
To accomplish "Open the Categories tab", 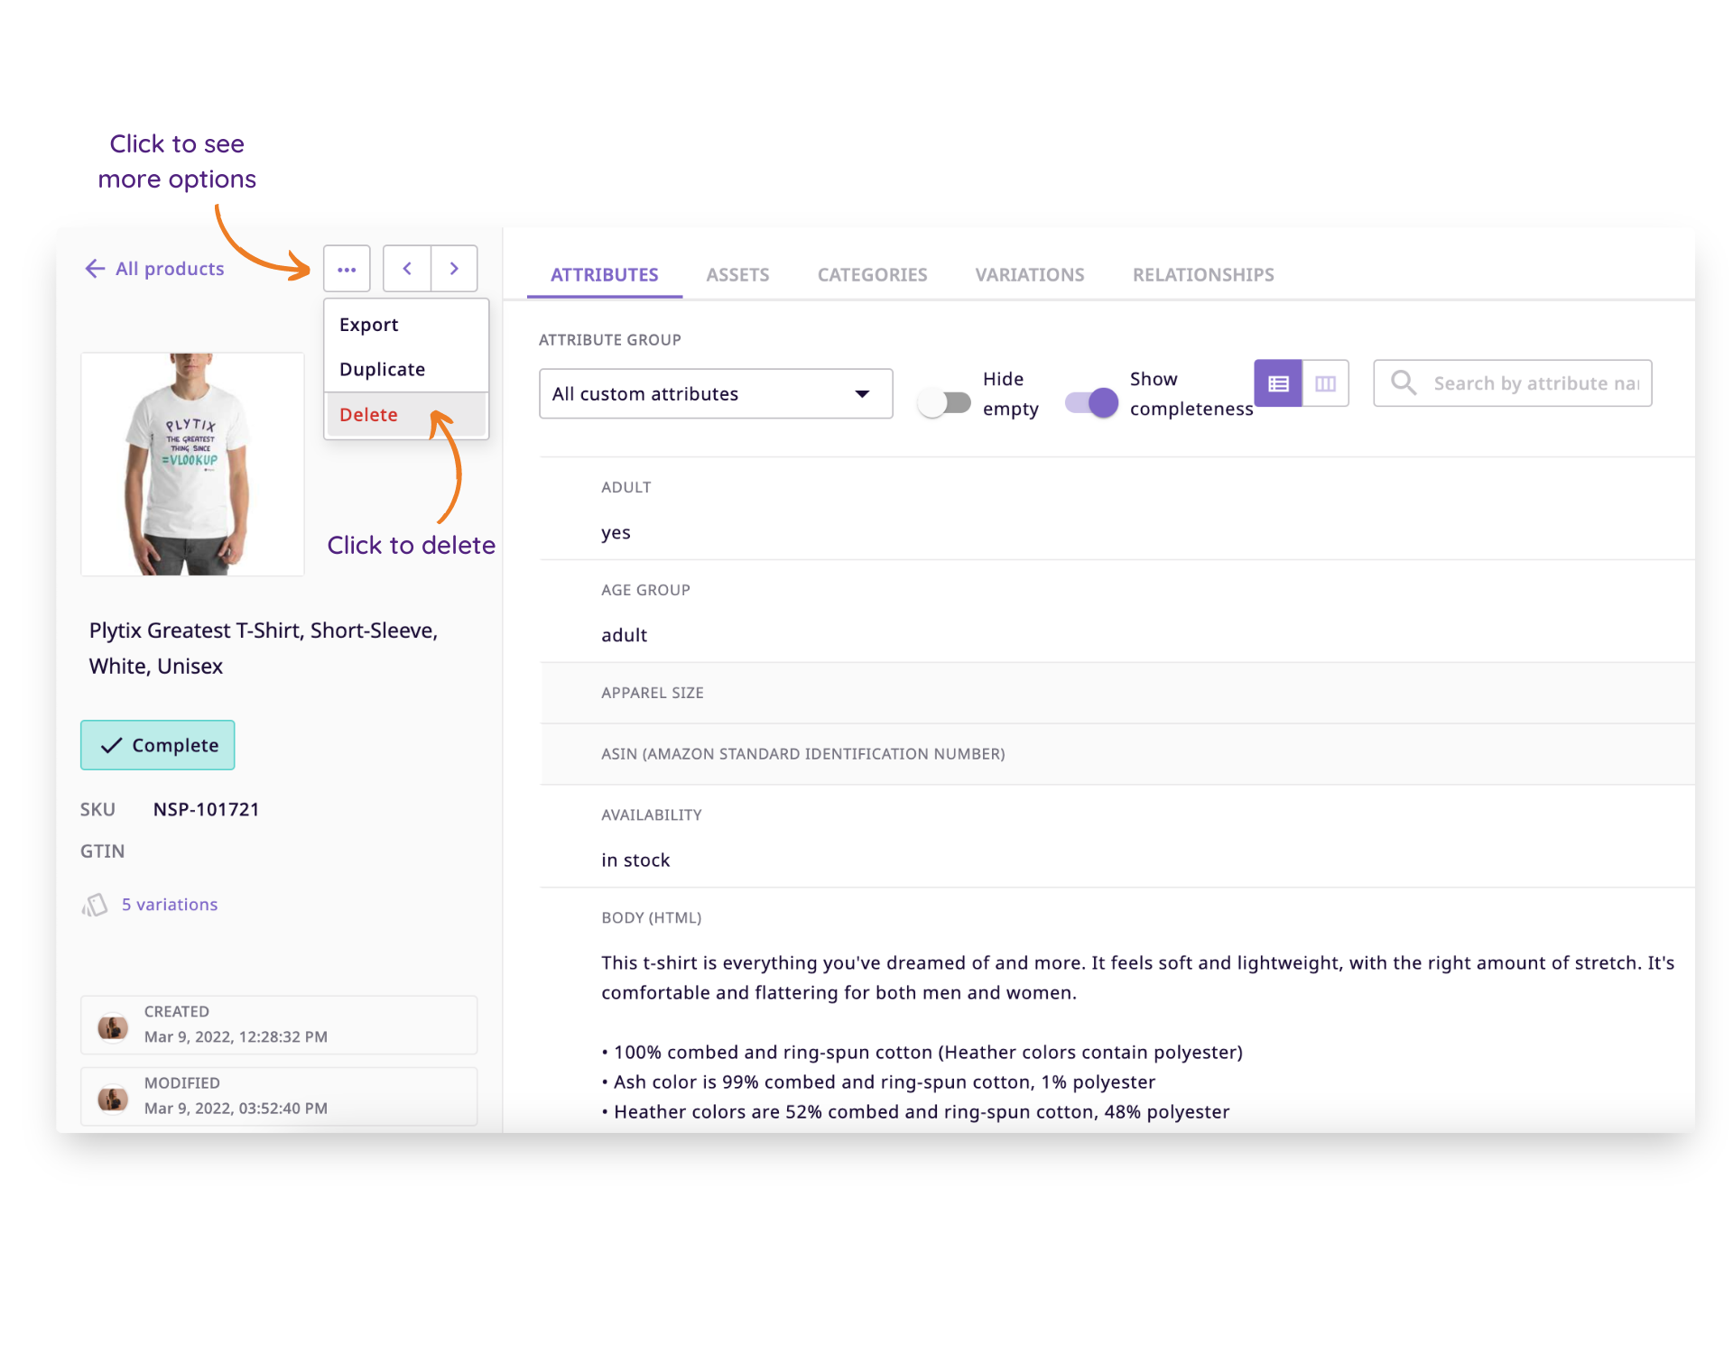I will coord(872,275).
